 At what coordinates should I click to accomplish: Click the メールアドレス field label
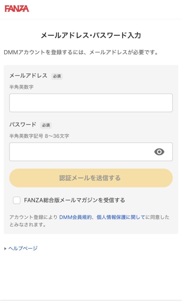click(28, 76)
